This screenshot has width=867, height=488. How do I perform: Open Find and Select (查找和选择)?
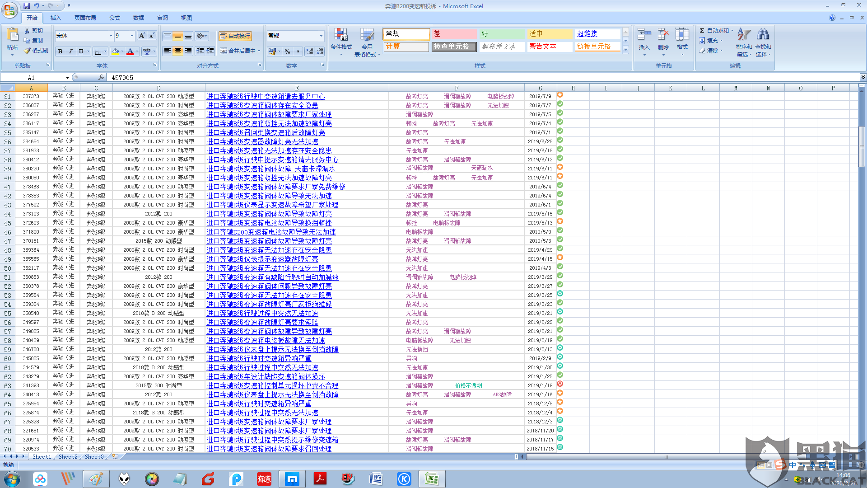click(763, 42)
